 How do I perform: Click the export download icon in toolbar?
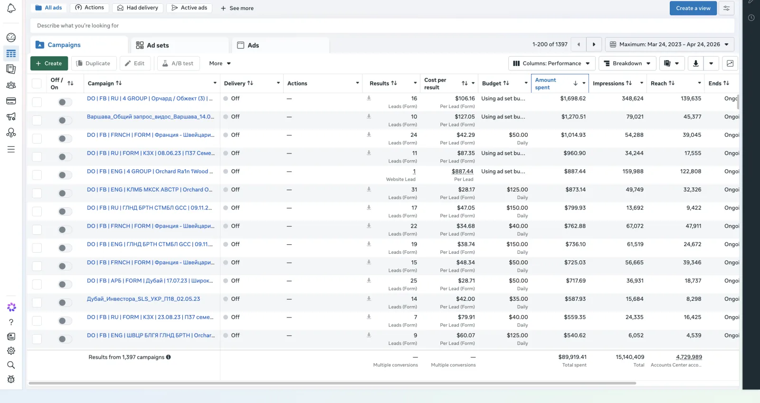click(x=696, y=63)
